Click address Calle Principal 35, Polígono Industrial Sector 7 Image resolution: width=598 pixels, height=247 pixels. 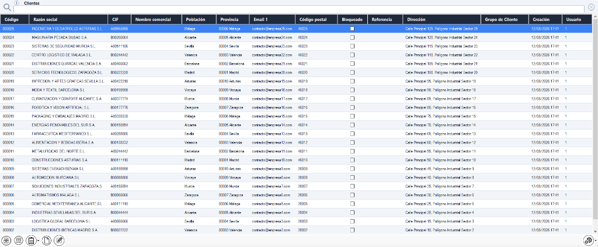pos(440,186)
